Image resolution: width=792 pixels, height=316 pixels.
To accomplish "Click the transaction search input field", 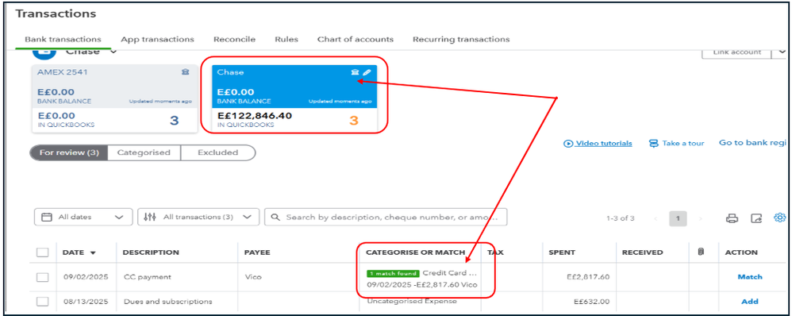I will pyautogui.click(x=386, y=217).
